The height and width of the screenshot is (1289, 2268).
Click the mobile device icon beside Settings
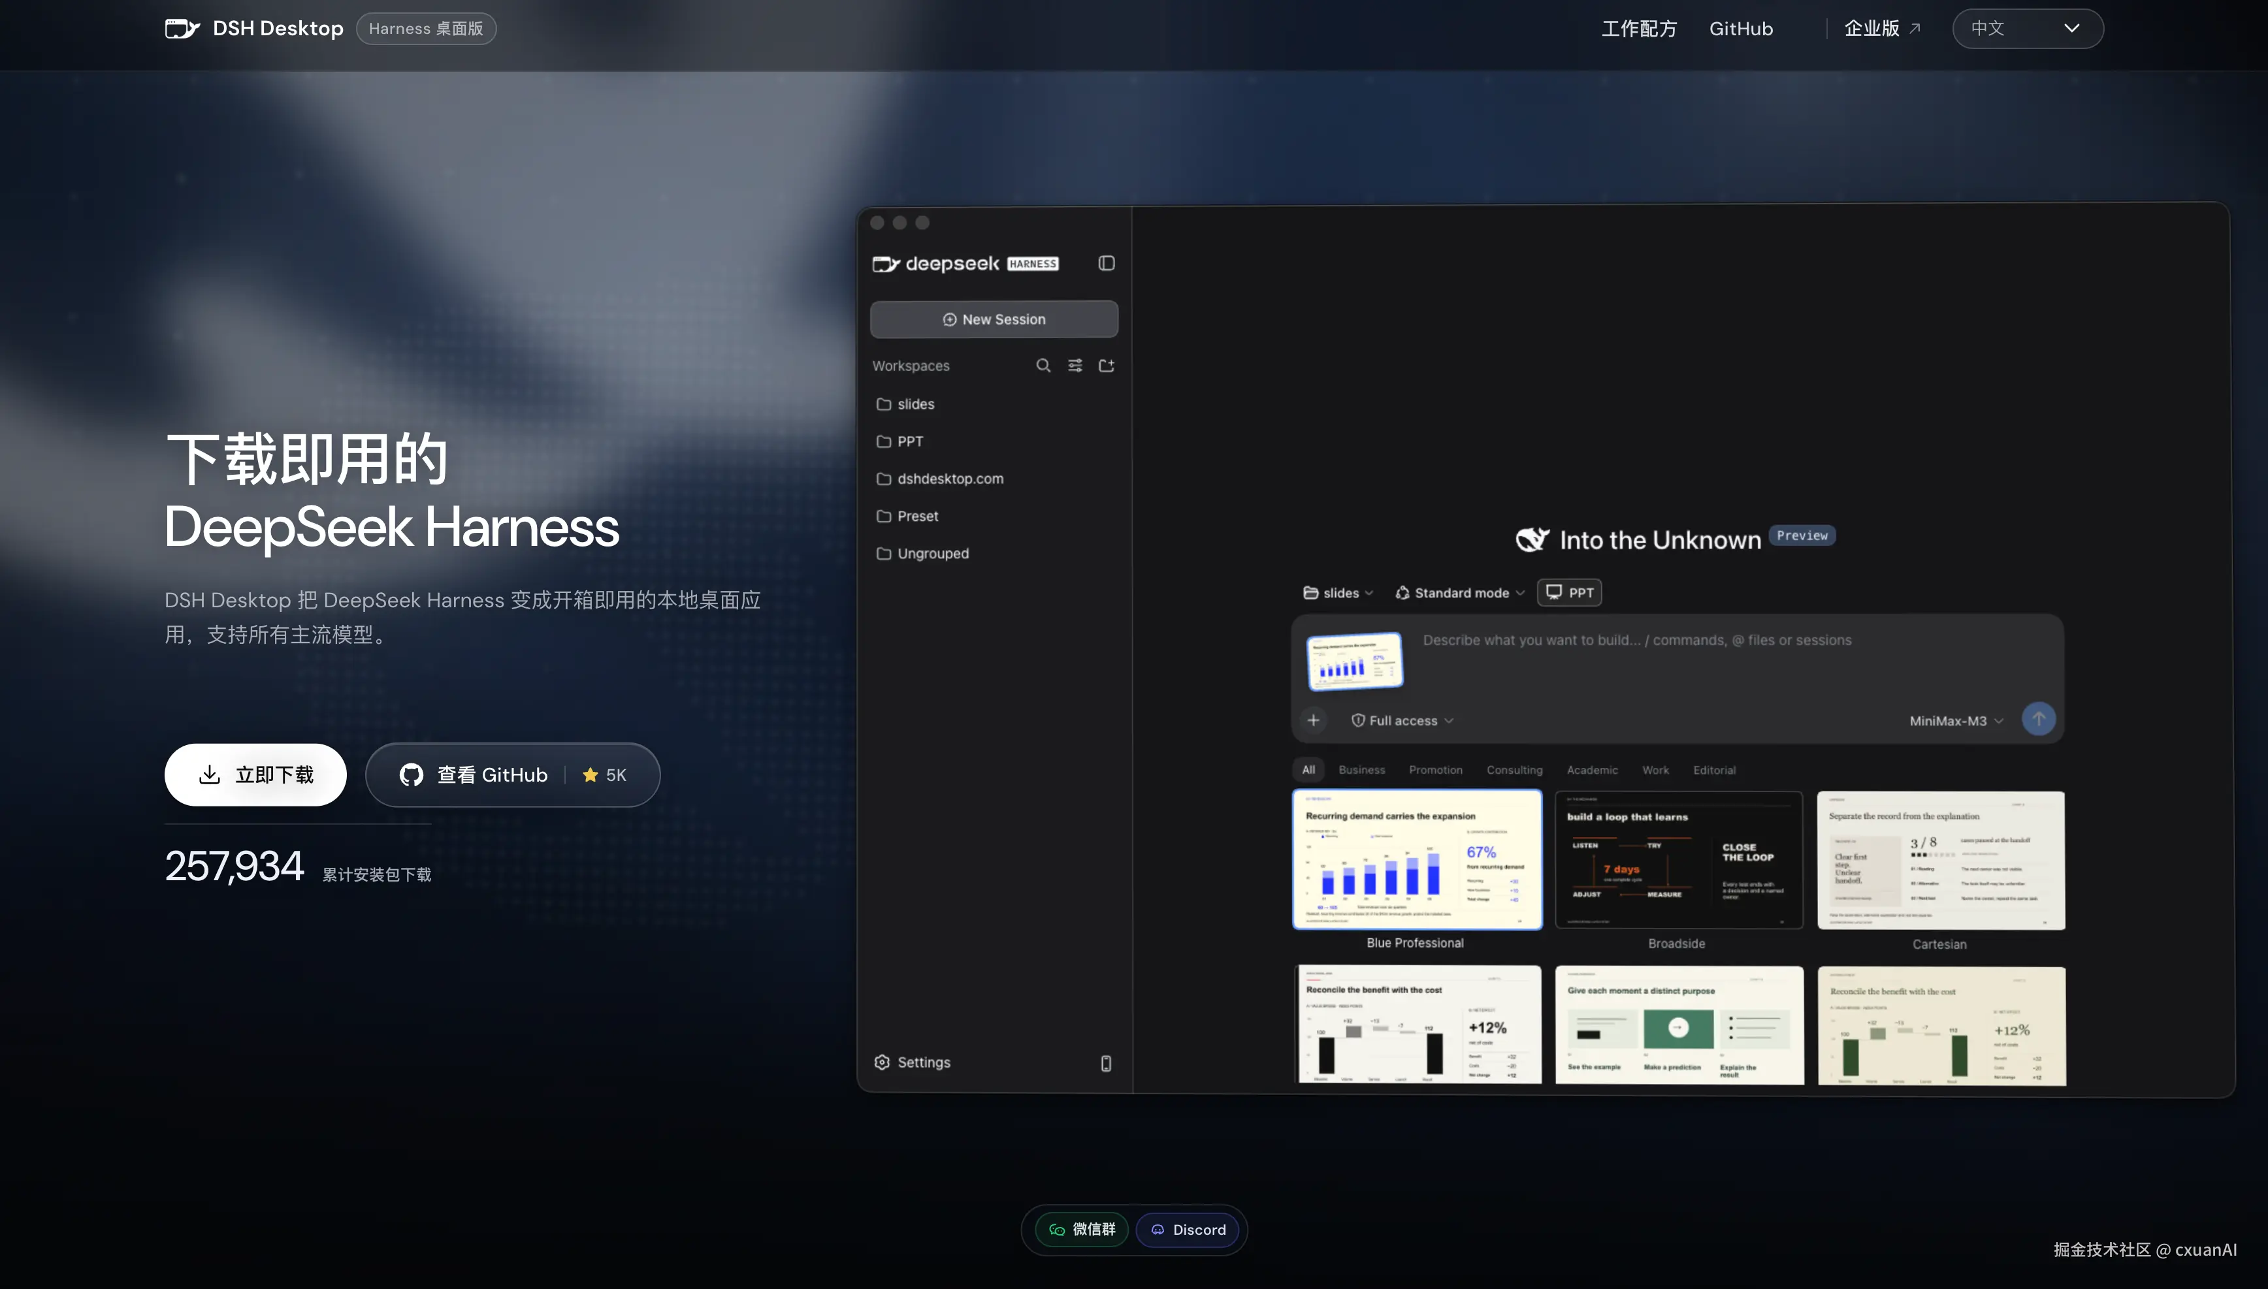pos(1106,1063)
